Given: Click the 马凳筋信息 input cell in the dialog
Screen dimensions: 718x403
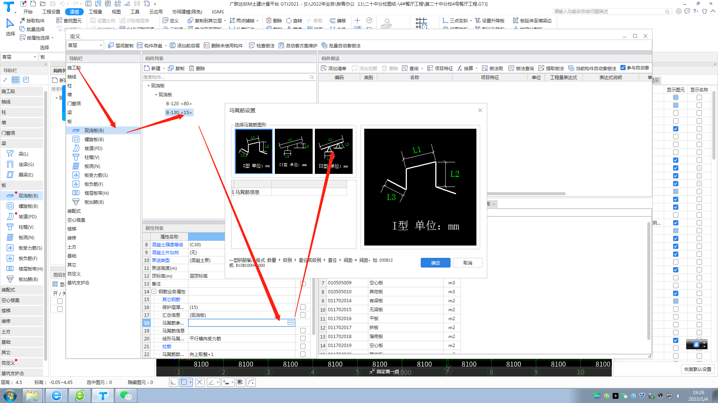Looking at the screenshot, I should pos(309,192).
